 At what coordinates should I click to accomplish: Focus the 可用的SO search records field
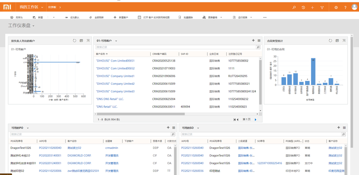point(261,134)
